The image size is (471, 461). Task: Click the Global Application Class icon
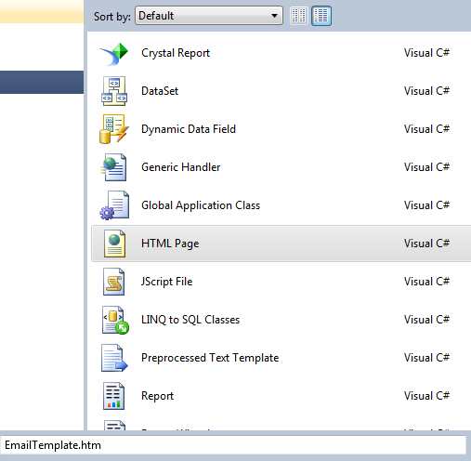coord(114,205)
